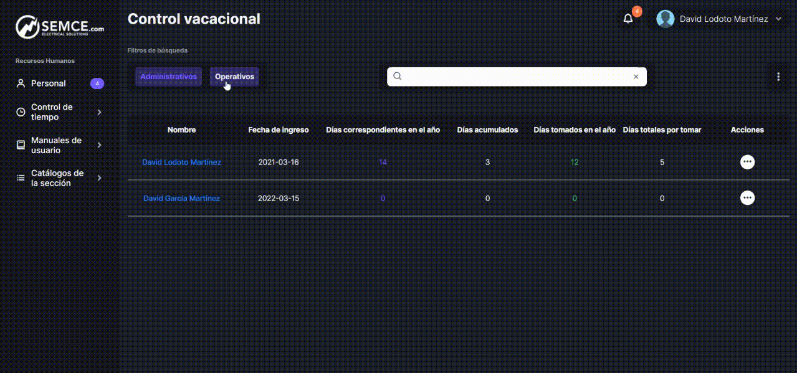Screen dimensions: 797x373
Task: Go to Personal in the sidebar
Action: pos(49,83)
